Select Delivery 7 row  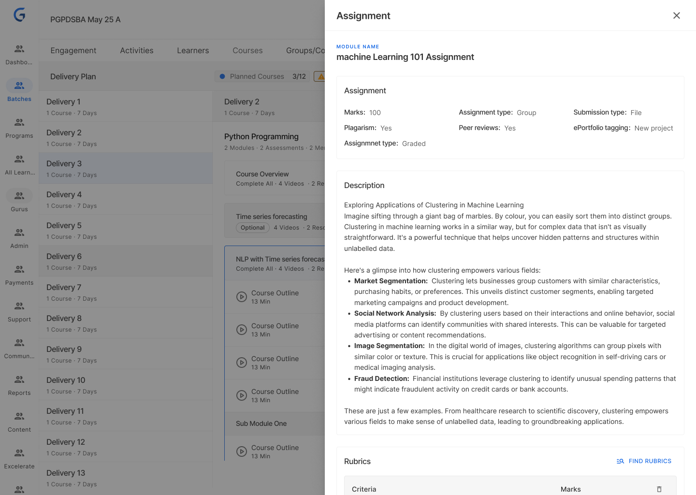(x=126, y=292)
